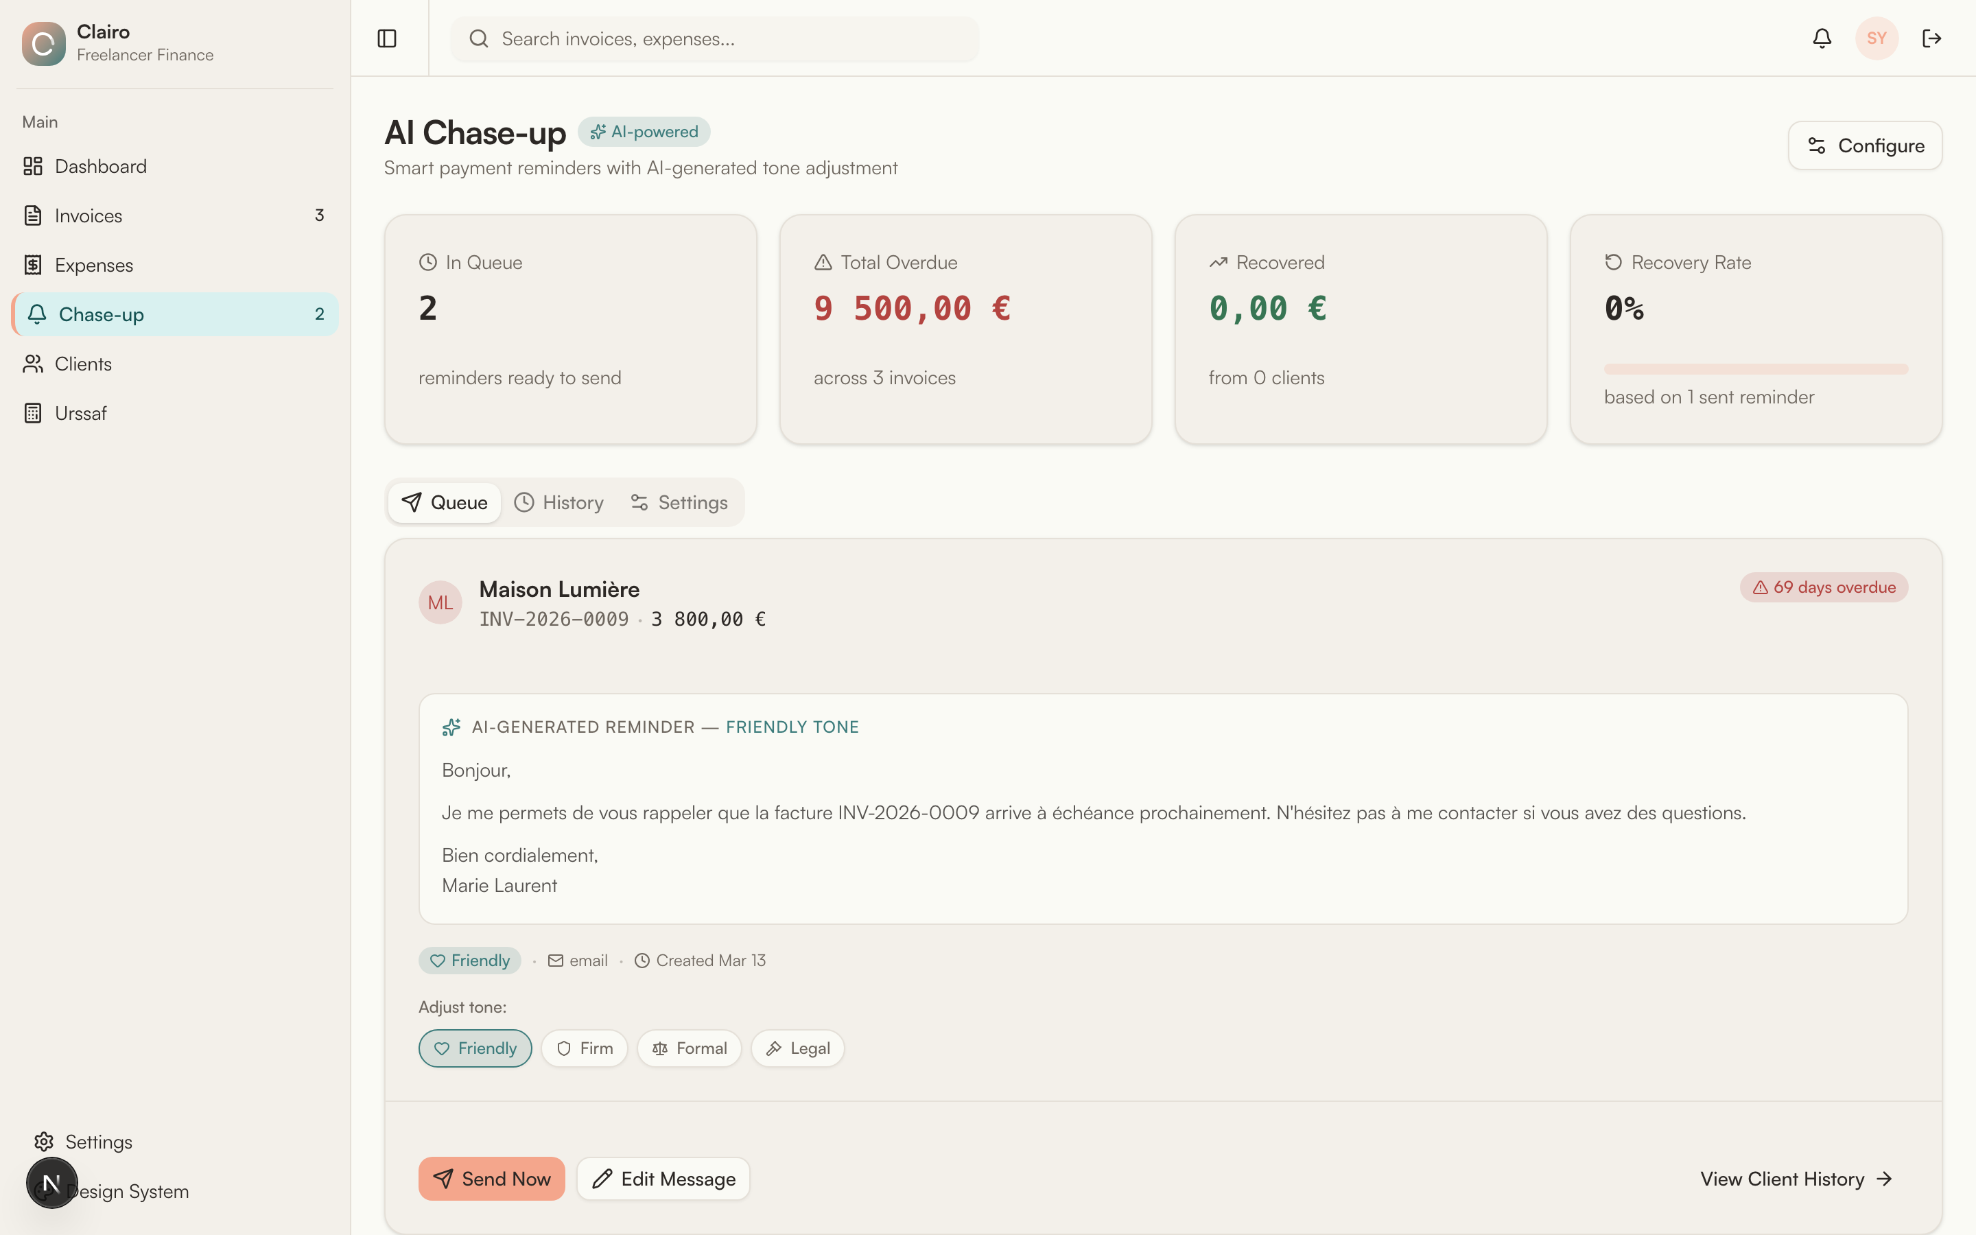The image size is (1976, 1235).
Task: Click the Send Now button
Action: (491, 1179)
